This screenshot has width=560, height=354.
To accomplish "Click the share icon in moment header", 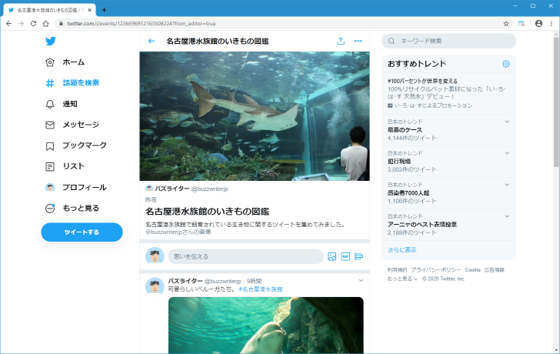I will point(341,41).
